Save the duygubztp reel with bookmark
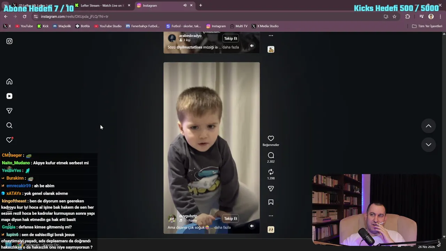446x251 pixels. (x=271, y=202)
